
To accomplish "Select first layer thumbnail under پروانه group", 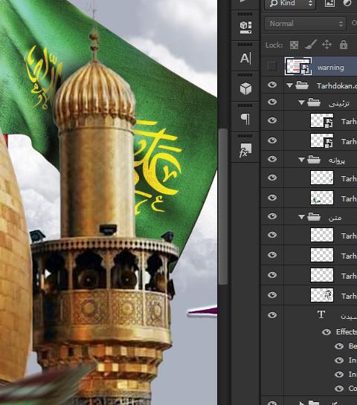I will point(322,178).
